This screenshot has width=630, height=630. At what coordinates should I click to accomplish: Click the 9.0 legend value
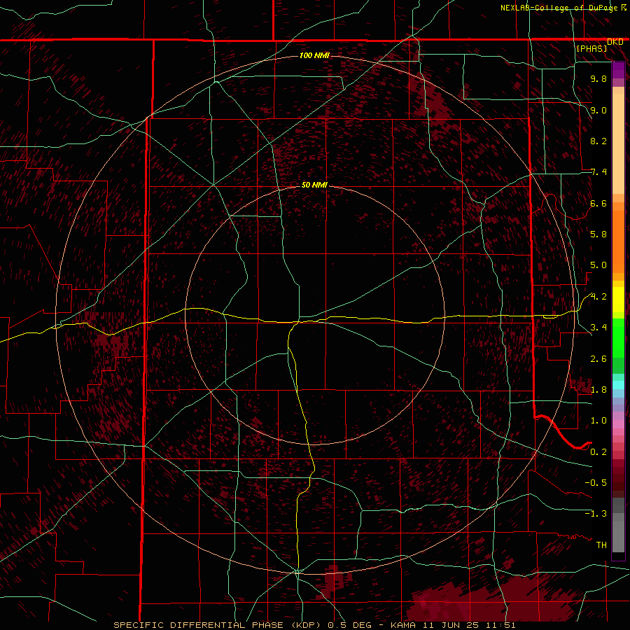598,110
